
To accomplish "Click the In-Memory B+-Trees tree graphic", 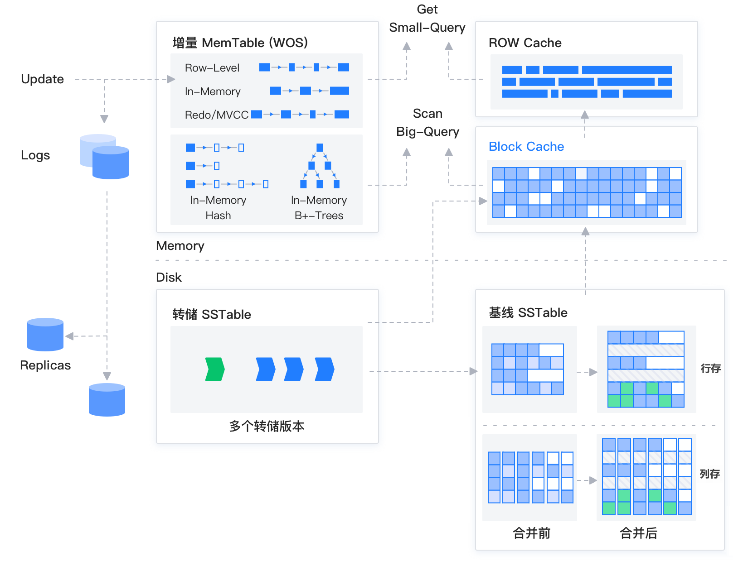I will pos(320,166).
